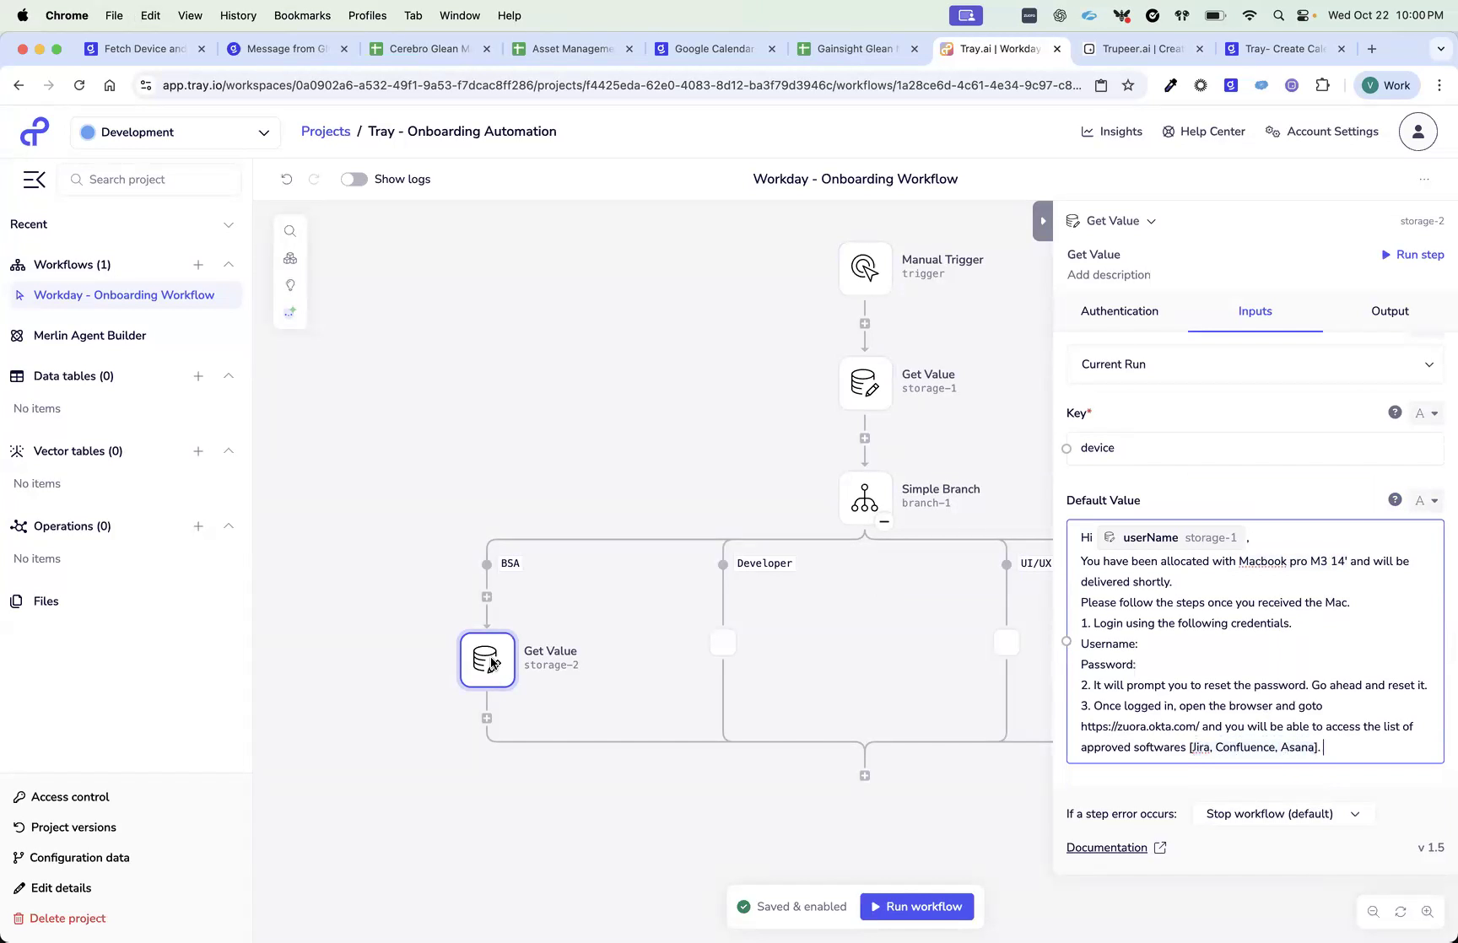Enable the Show logs toggle
The image size is (1458, 943).
[x=354, y=179]
